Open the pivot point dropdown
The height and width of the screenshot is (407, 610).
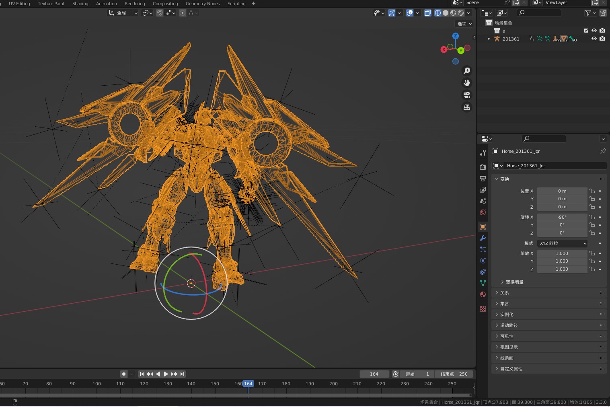pos(147,13)
